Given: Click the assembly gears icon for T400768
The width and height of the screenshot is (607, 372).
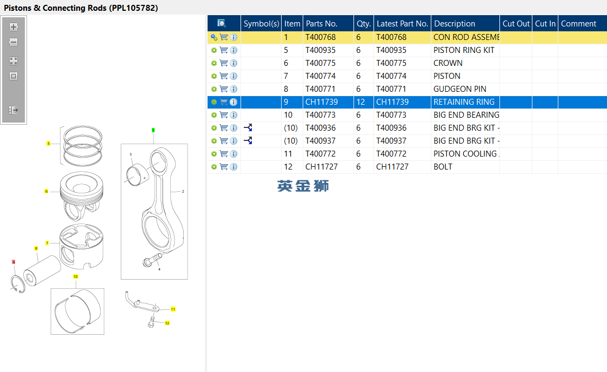Looking at the screenshot, I should coord(214,37).
